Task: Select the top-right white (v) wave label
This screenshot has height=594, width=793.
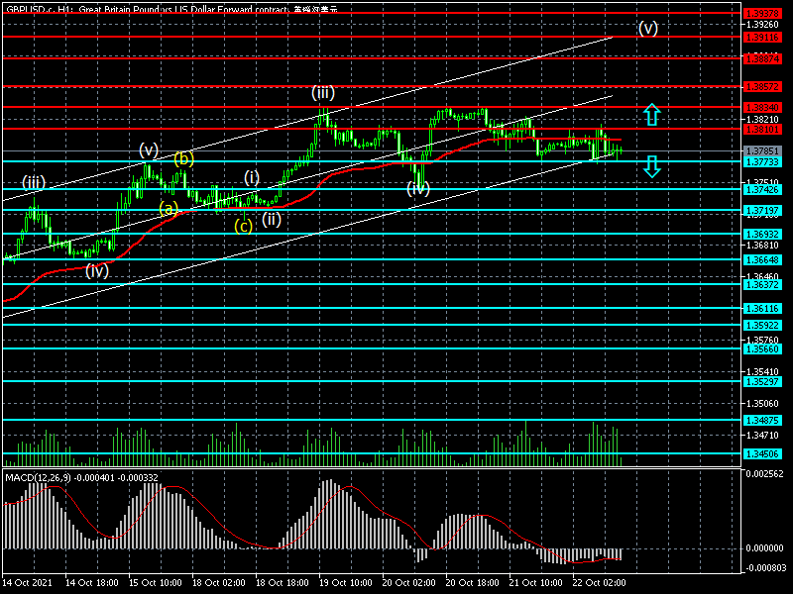Action: (647, 28)
